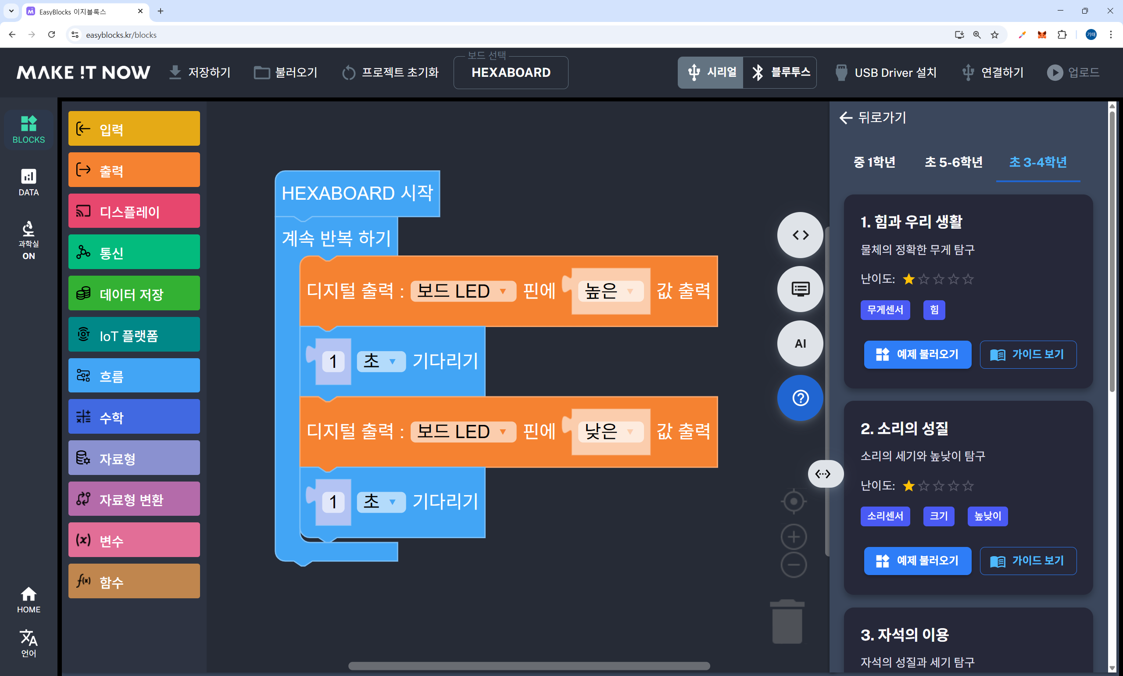Click the AI assistant round button
Viewport: 1123px width, 676px height.
coord(800,343)
